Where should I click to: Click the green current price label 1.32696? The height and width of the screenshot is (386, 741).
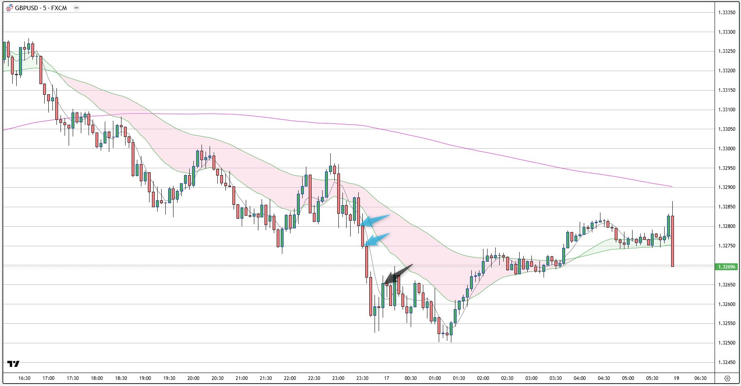[x=727, y=267]
